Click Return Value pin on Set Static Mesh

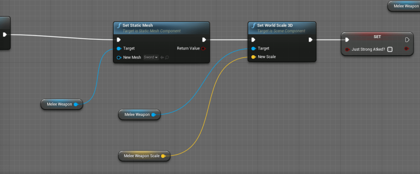pyautogui.click(x=204, y=48)
